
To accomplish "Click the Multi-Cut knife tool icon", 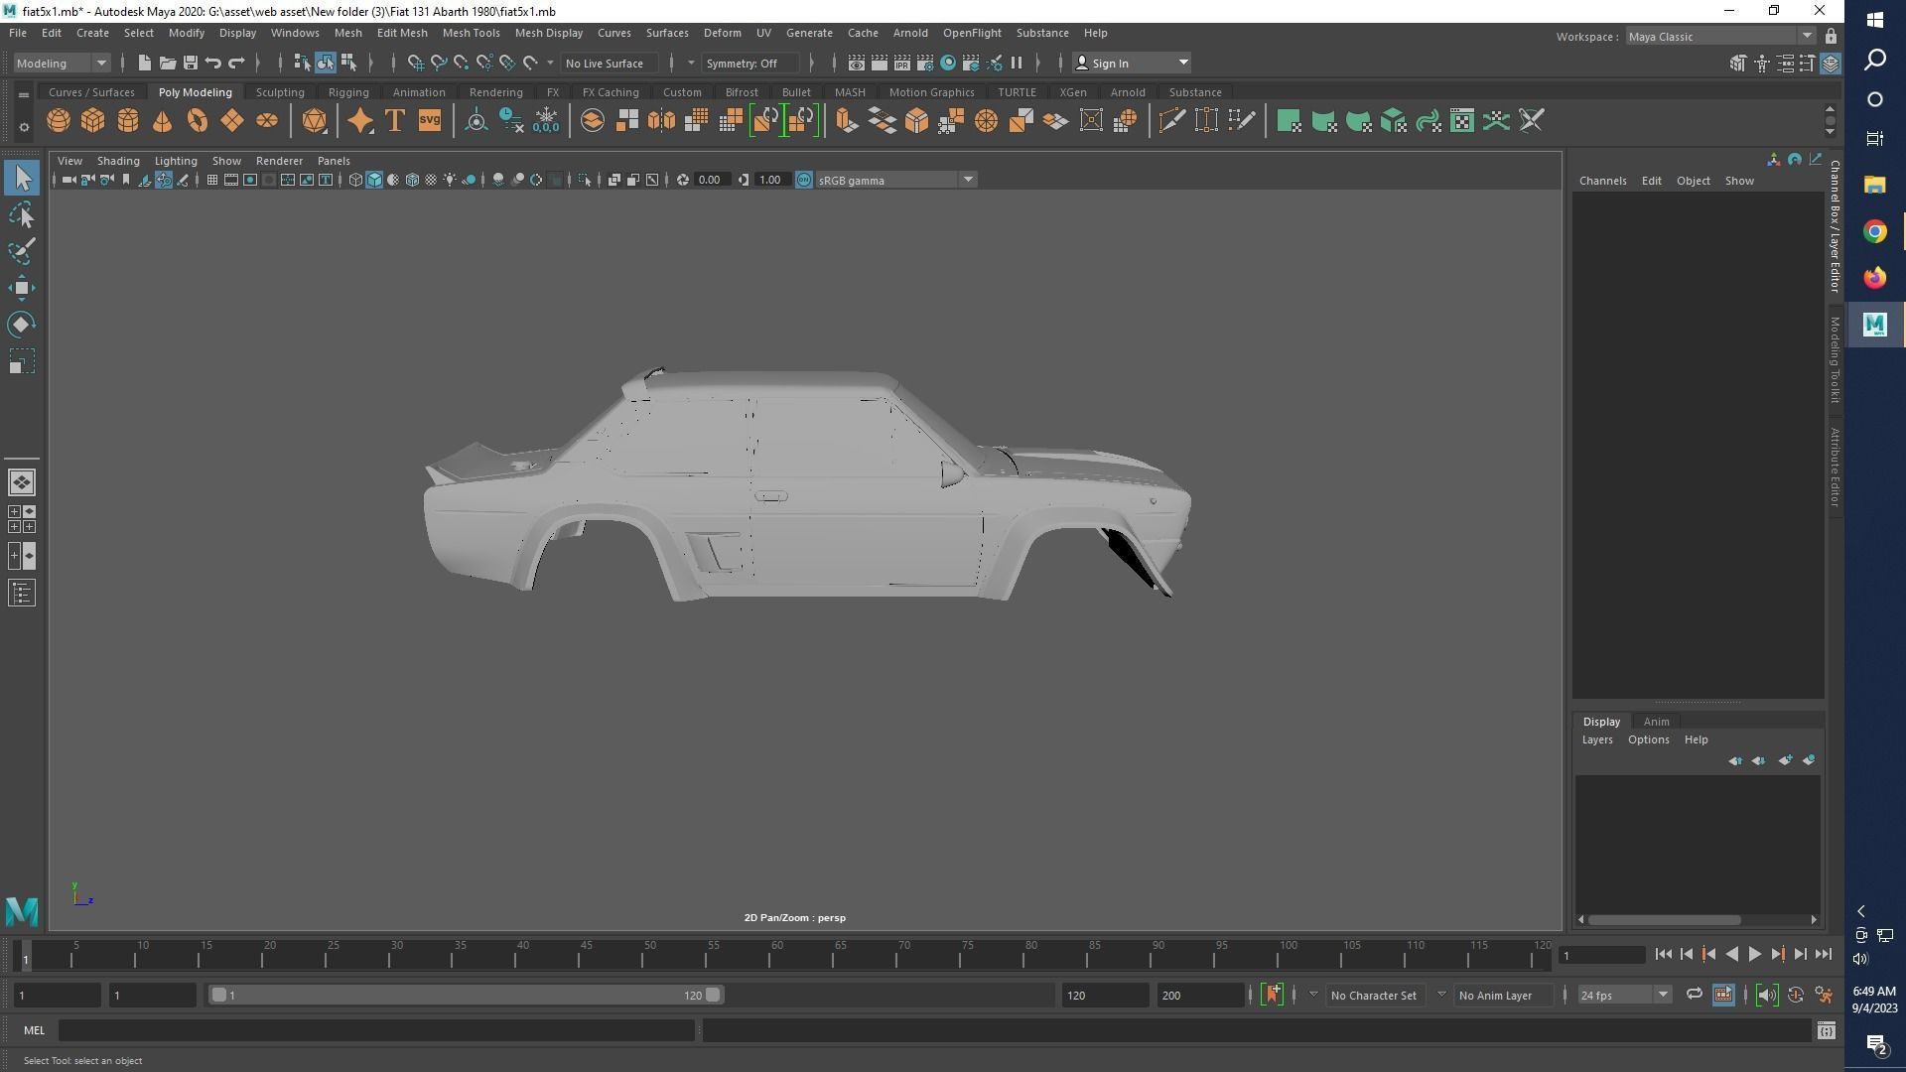I will [1172, 121].
